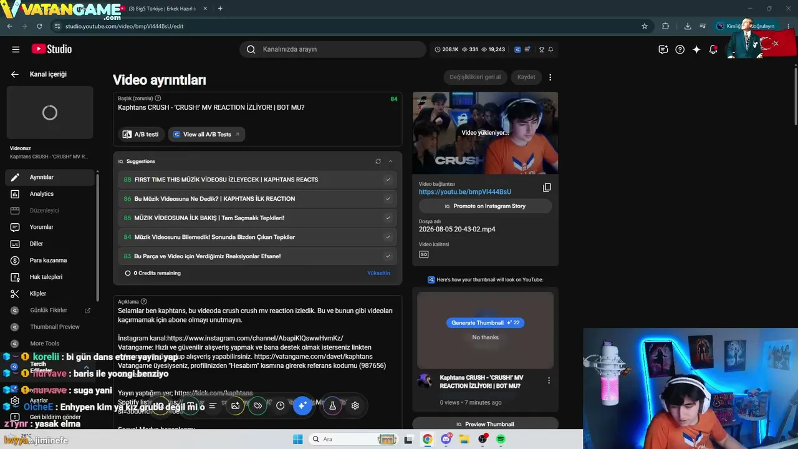Open the notifications bell in Studio header
The image size is (798, 449).
pyautogui.click(x=713, y=50)
